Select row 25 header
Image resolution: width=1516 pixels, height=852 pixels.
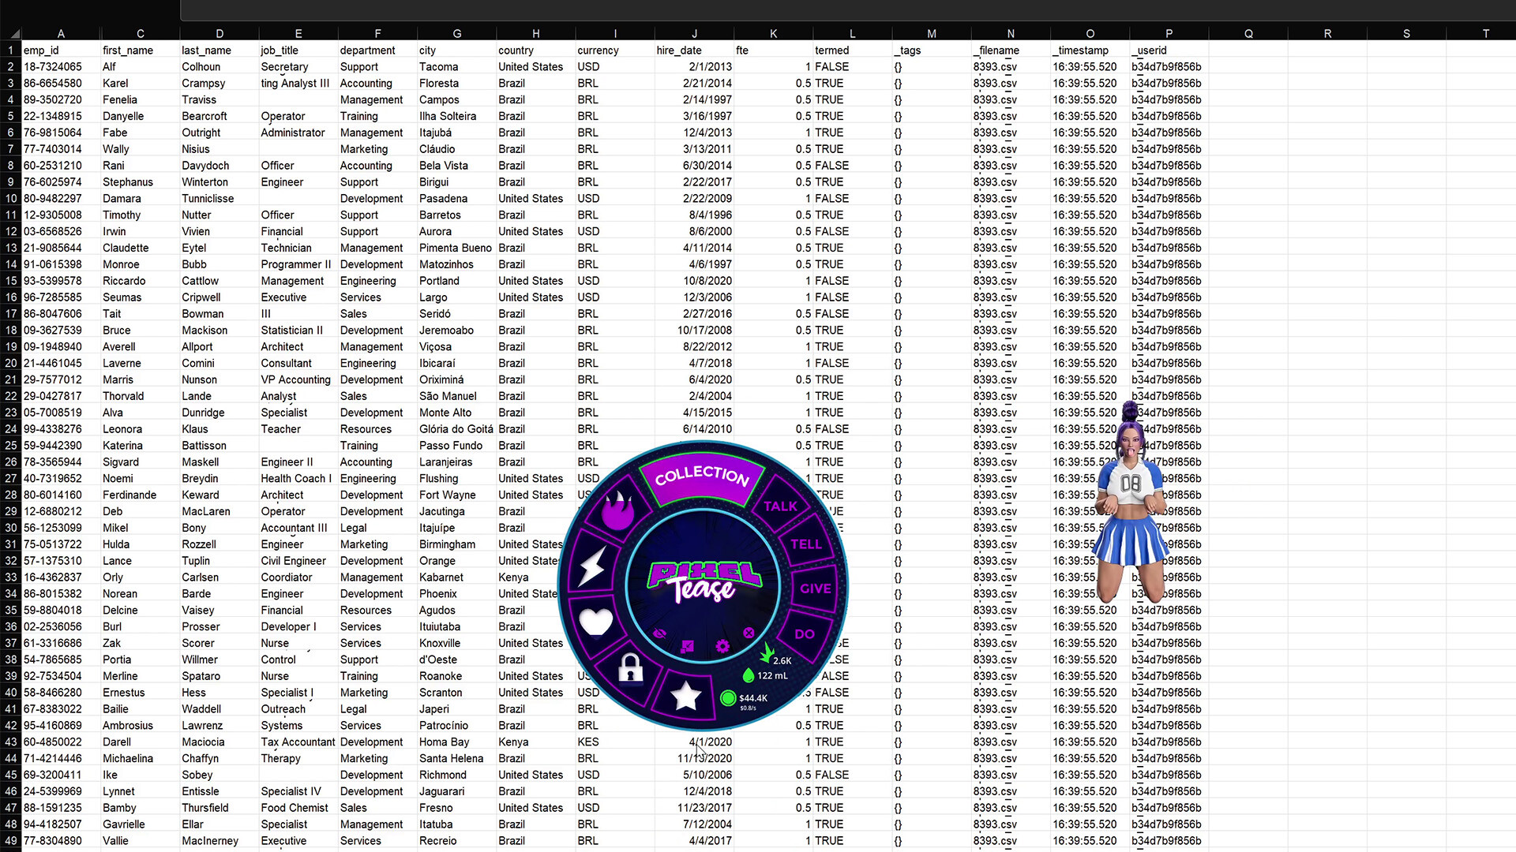click(x=10, y=445)
